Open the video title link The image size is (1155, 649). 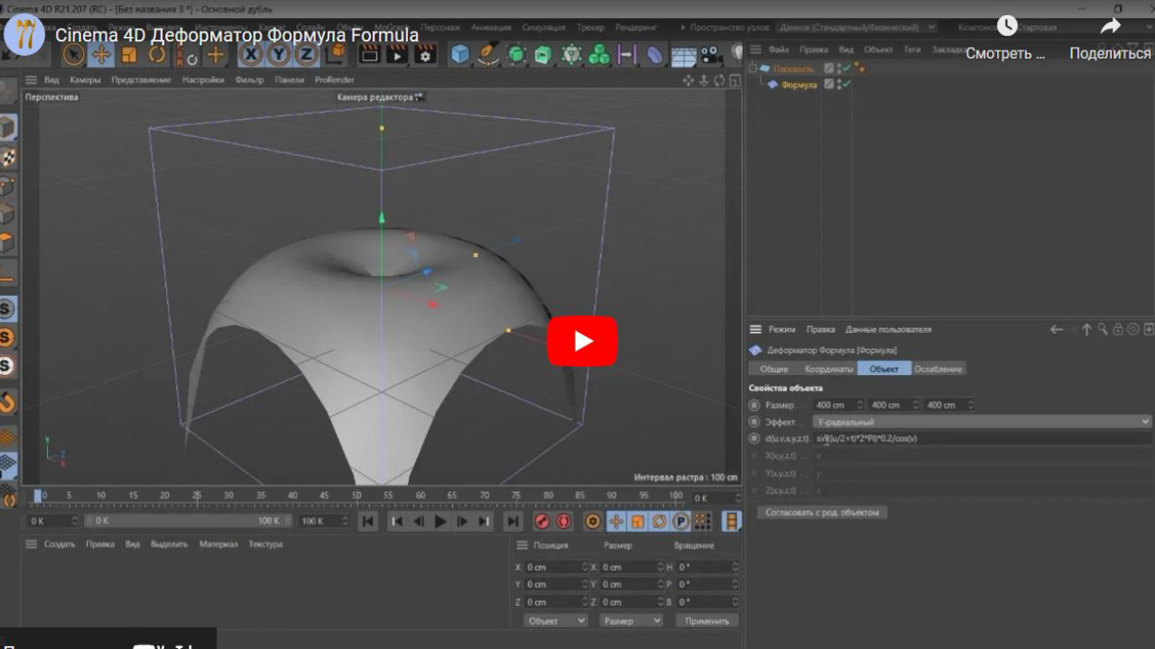point(237,35)
